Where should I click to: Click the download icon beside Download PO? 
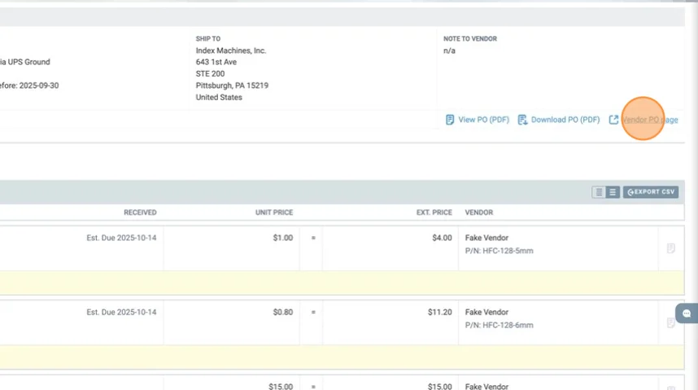pos(522,120)
